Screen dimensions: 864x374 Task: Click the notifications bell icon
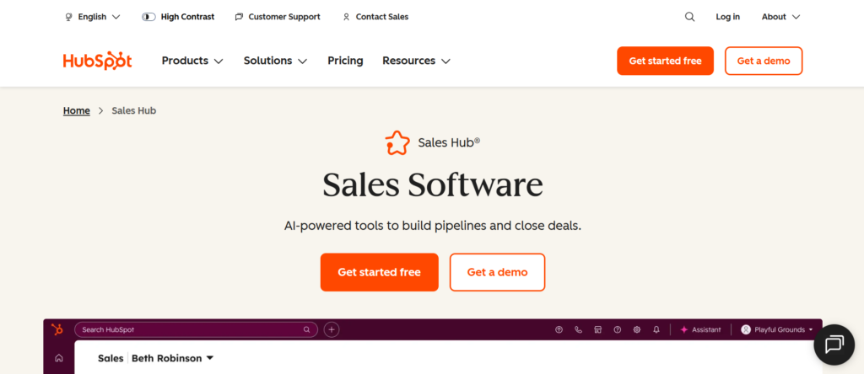coord(656,329)
